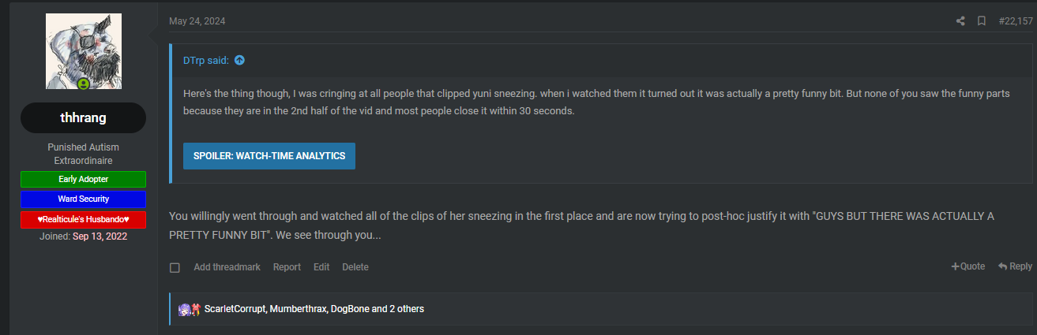
Task: Reply to this post using Reply arrow
Action: pos(1015,266)
